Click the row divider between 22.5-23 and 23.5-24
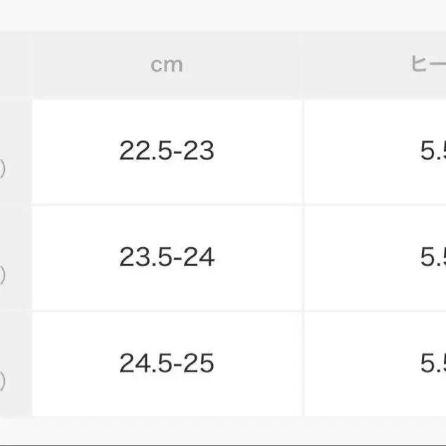The image size is (446, 446). (x=166, y=204)
